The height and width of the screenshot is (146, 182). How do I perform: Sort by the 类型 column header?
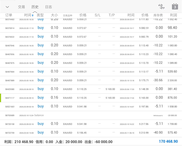pos(40,15)
